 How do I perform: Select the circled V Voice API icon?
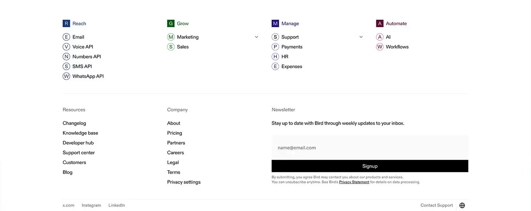pyautogui.click(x=66, y=47)
